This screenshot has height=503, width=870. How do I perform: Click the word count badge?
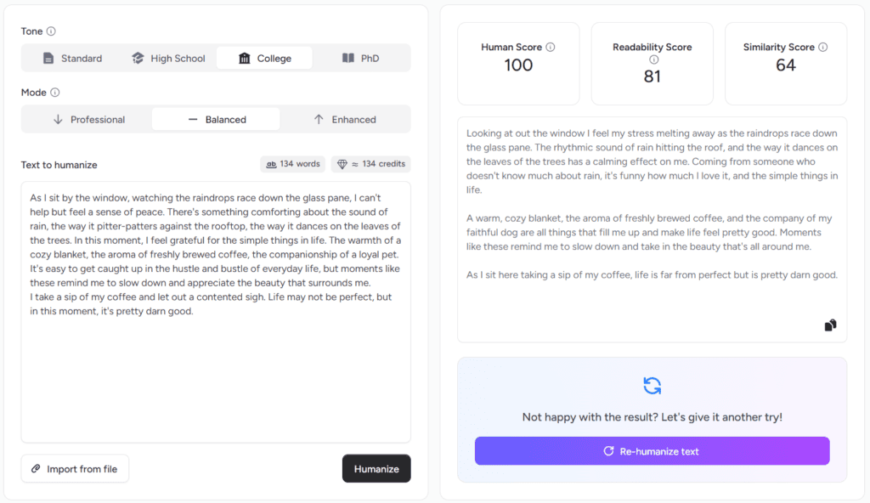click(292, 164)
